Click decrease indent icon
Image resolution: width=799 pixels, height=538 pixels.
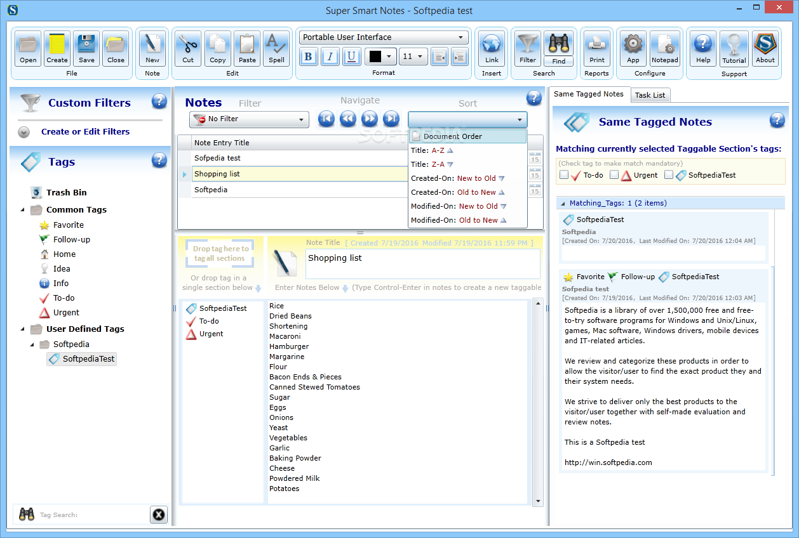coord(440,56)
